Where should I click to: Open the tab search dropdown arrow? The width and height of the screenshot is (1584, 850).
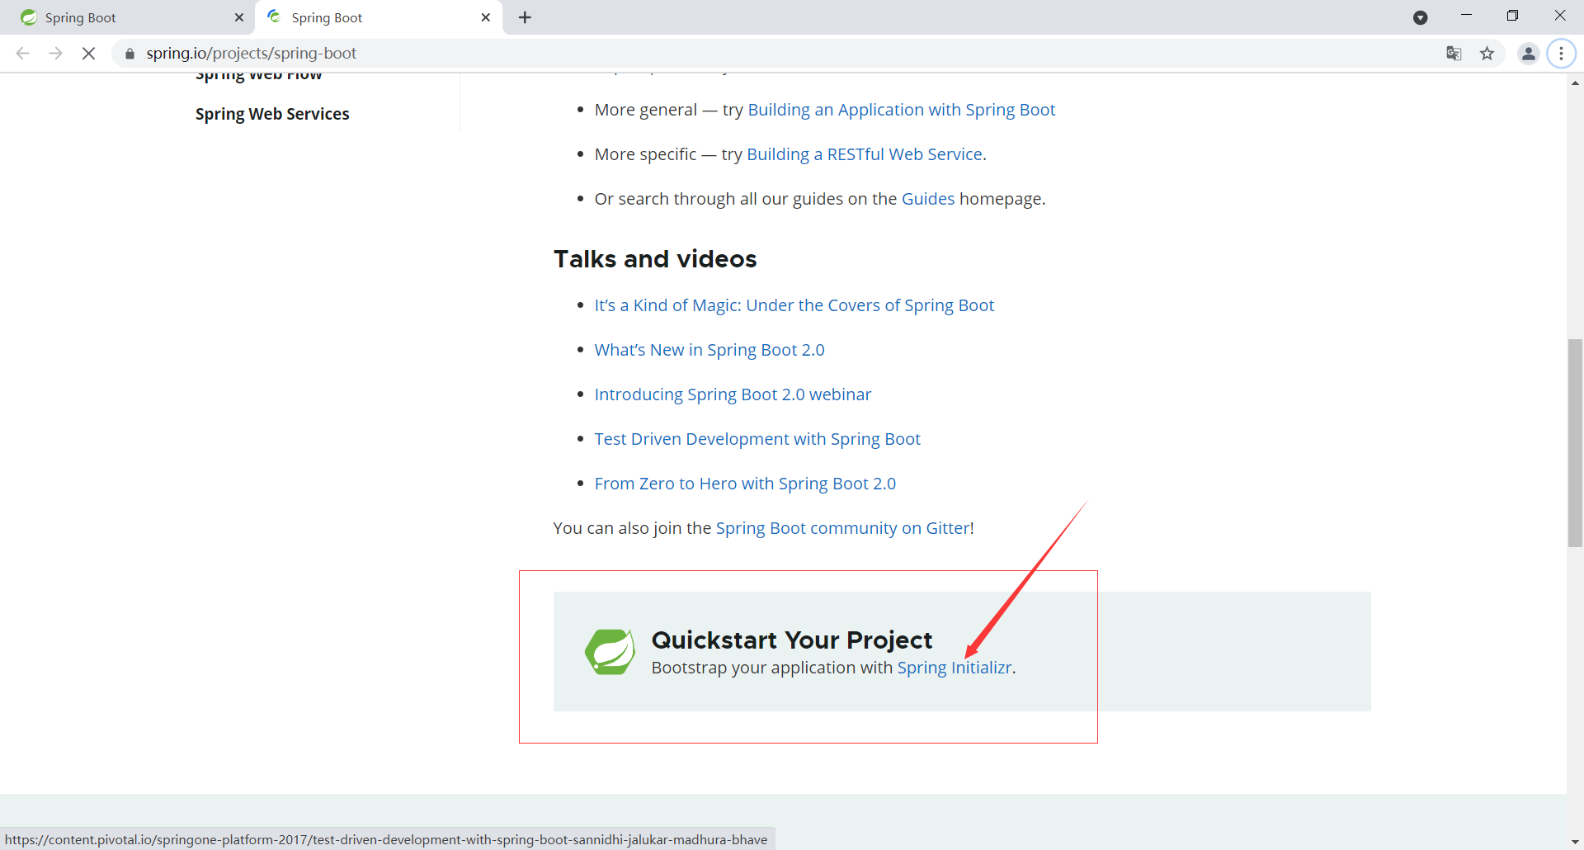pos(1420,17)
